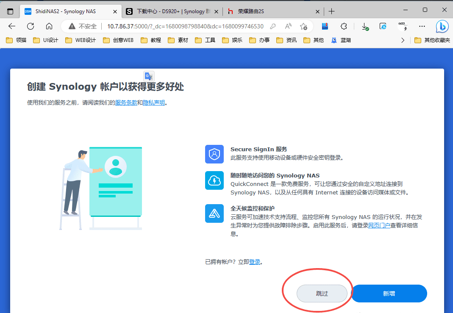Refresh the page with the reload icon
This screenshot has width=453, height=313.
pyautogui.click(x=31, y=26)
